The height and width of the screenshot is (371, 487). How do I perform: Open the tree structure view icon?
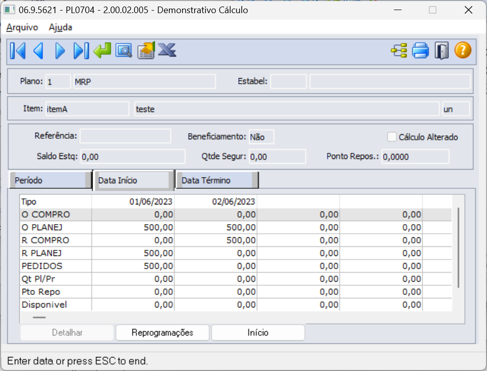click(x=399, y=50)
